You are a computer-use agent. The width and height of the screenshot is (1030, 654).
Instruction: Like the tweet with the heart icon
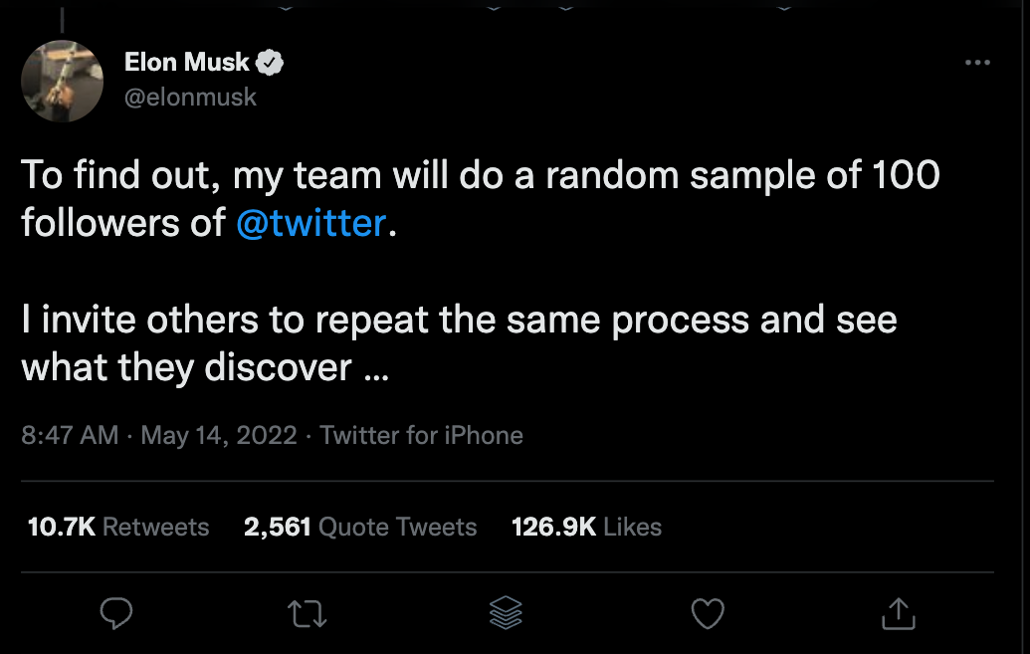[x=708, y=613]
